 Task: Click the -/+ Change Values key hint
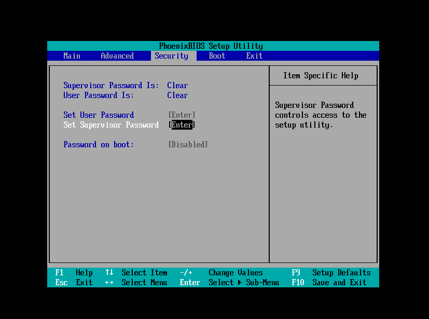186,273
